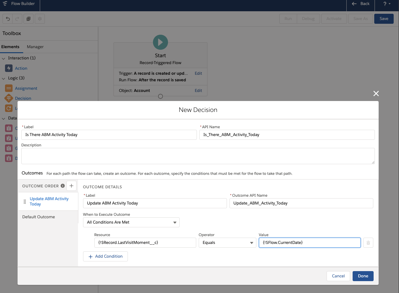Click the Decision link in Toolbox

pyautogui.click(x=23, y=99)
